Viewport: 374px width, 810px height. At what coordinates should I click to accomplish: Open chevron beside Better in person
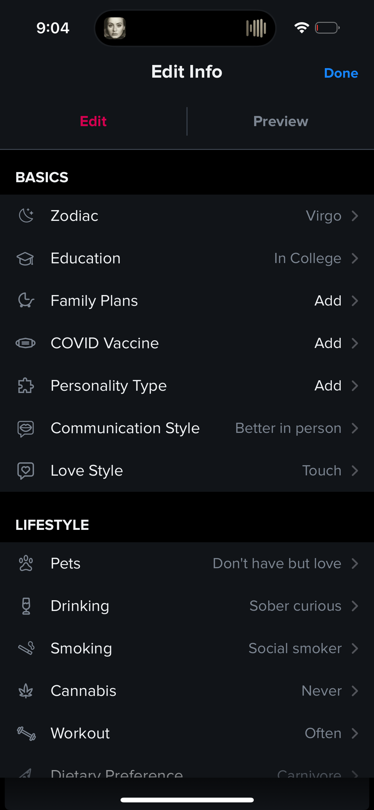tap(355, 428)
